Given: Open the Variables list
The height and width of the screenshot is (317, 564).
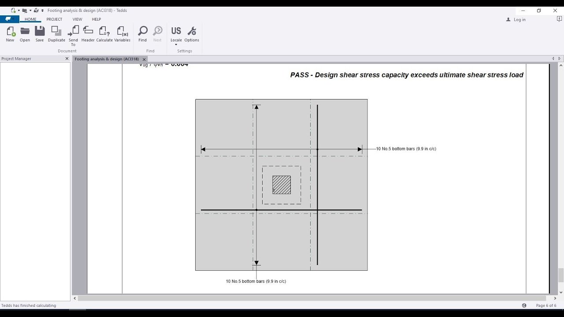Looking at the screenshot, I should click(x=122, y=34).
